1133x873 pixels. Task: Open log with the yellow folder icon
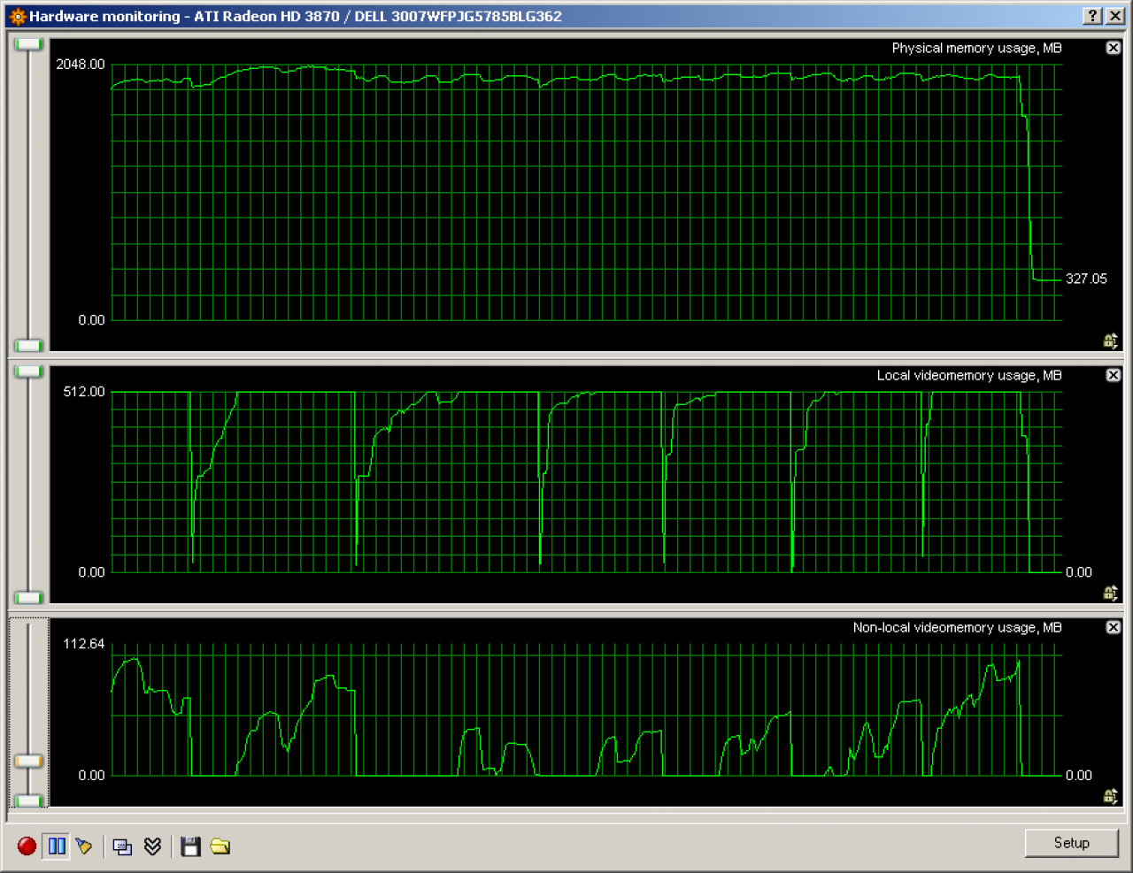point(220,846)
